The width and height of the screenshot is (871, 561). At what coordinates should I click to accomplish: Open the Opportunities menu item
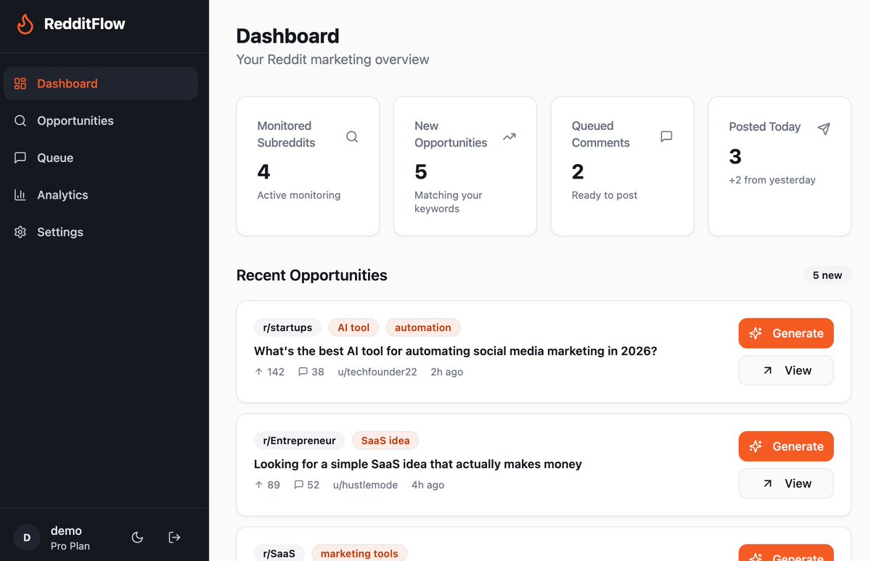point(101,120)
